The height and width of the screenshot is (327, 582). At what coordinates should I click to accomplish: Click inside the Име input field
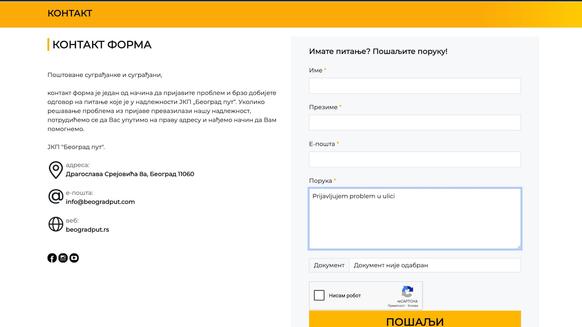point(414,86)
